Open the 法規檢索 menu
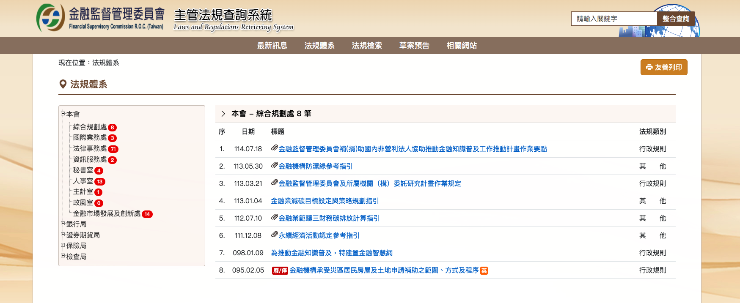The width and height of the screenshot is (740, 303). (367, 46)
